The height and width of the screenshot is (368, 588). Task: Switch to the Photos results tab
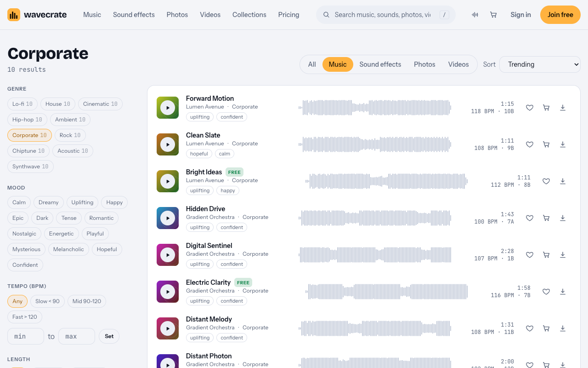coord(424,64)
